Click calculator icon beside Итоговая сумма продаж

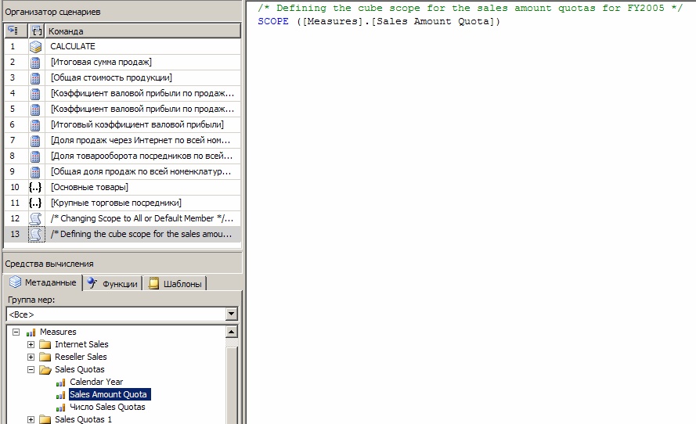point(35,63)
